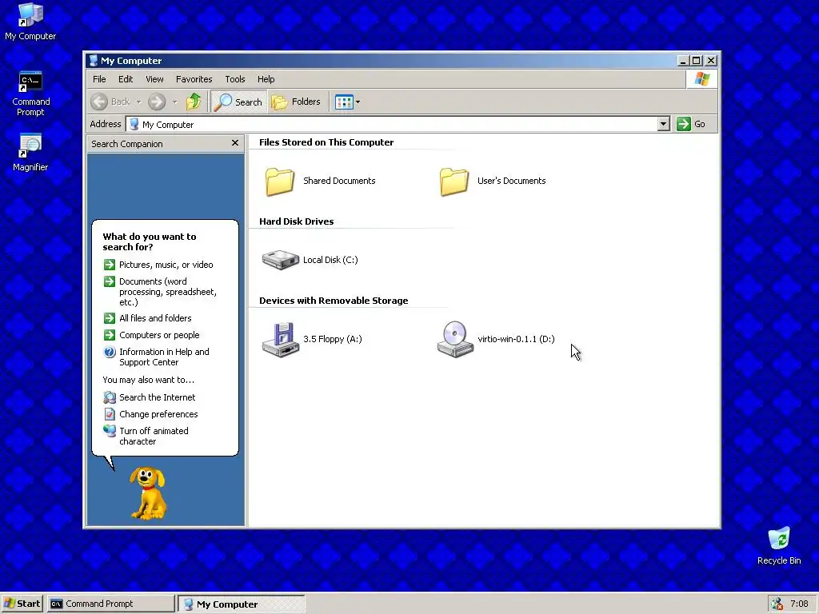Open the File menu
This screenshot has height=614, width=819.
[x=99, y=79]
